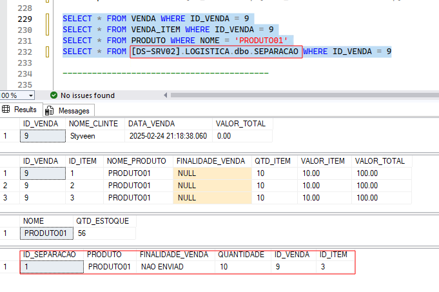Image resolution: width=439 pixels, height=292 pixels.
Task: Click the Styveen customer name cell
Action: [82, 136]
